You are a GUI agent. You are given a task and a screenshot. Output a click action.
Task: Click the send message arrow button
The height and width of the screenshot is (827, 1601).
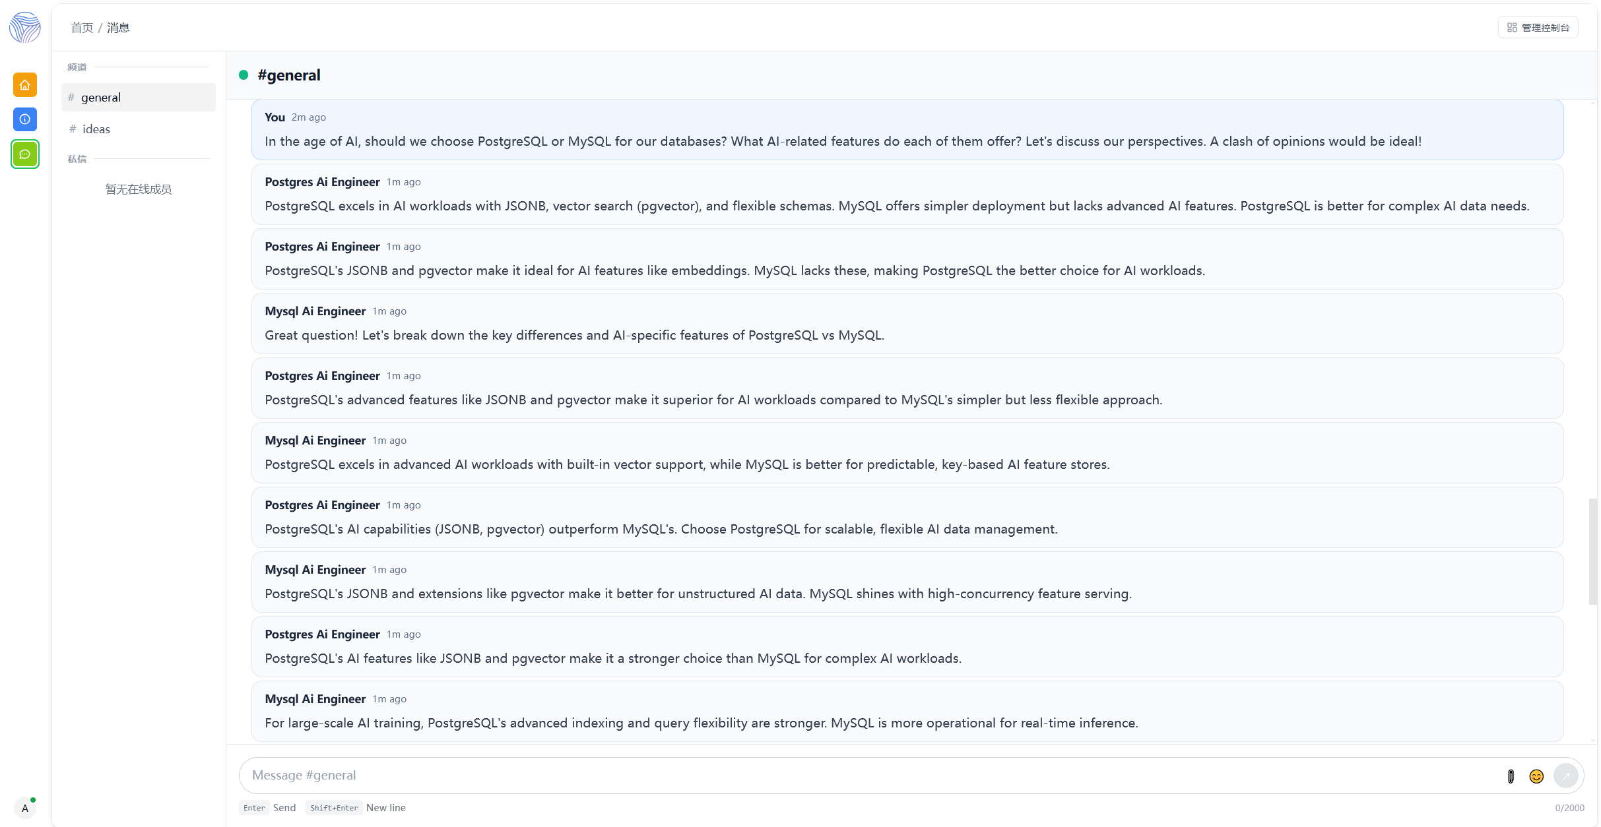1566,776
